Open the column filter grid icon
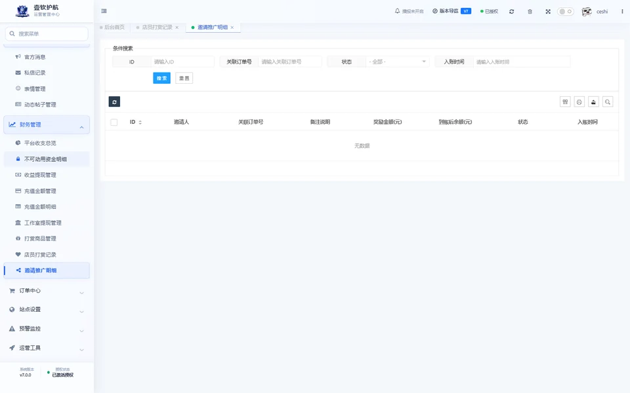Viewport: 630px width, 393px height. [x=565, y=102]
